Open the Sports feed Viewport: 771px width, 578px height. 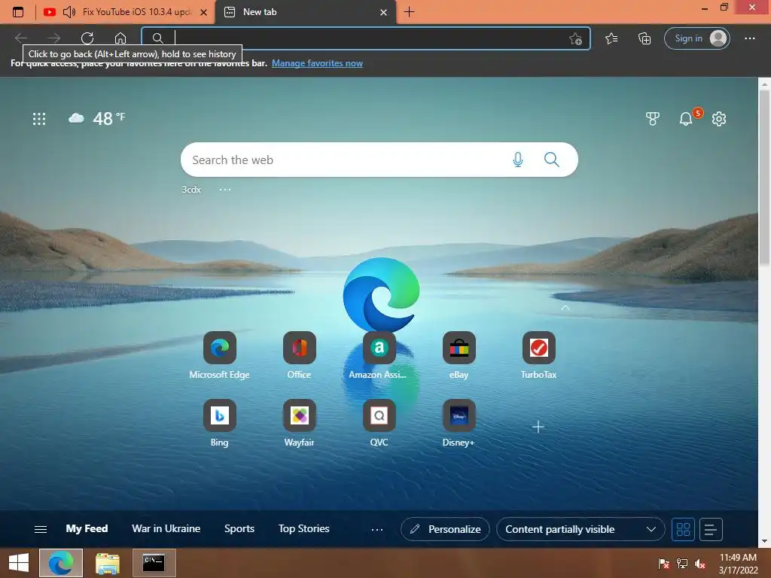[239, 528]
